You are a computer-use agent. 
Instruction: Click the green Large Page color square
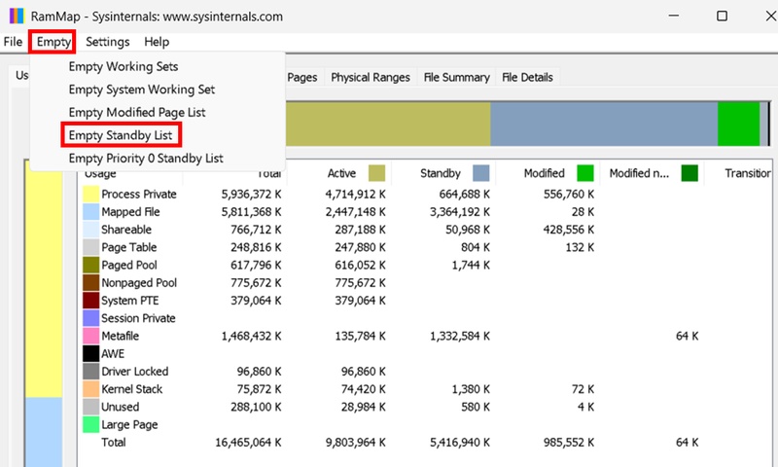point(90,424)
